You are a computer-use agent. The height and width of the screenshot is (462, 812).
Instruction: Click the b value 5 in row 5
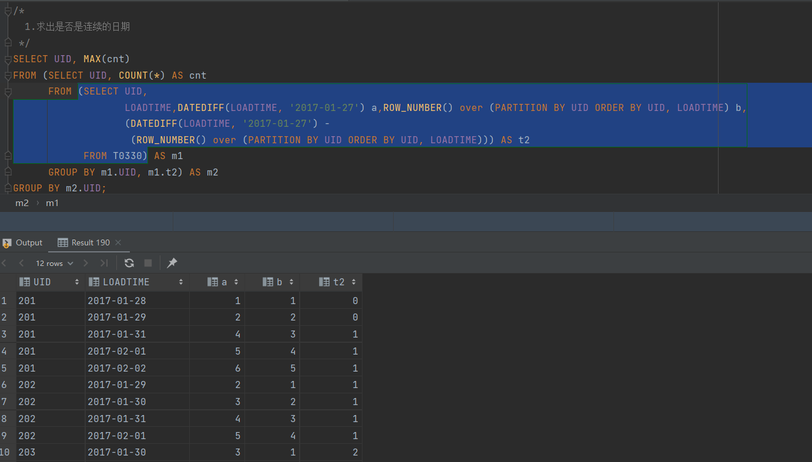(272, 368)
